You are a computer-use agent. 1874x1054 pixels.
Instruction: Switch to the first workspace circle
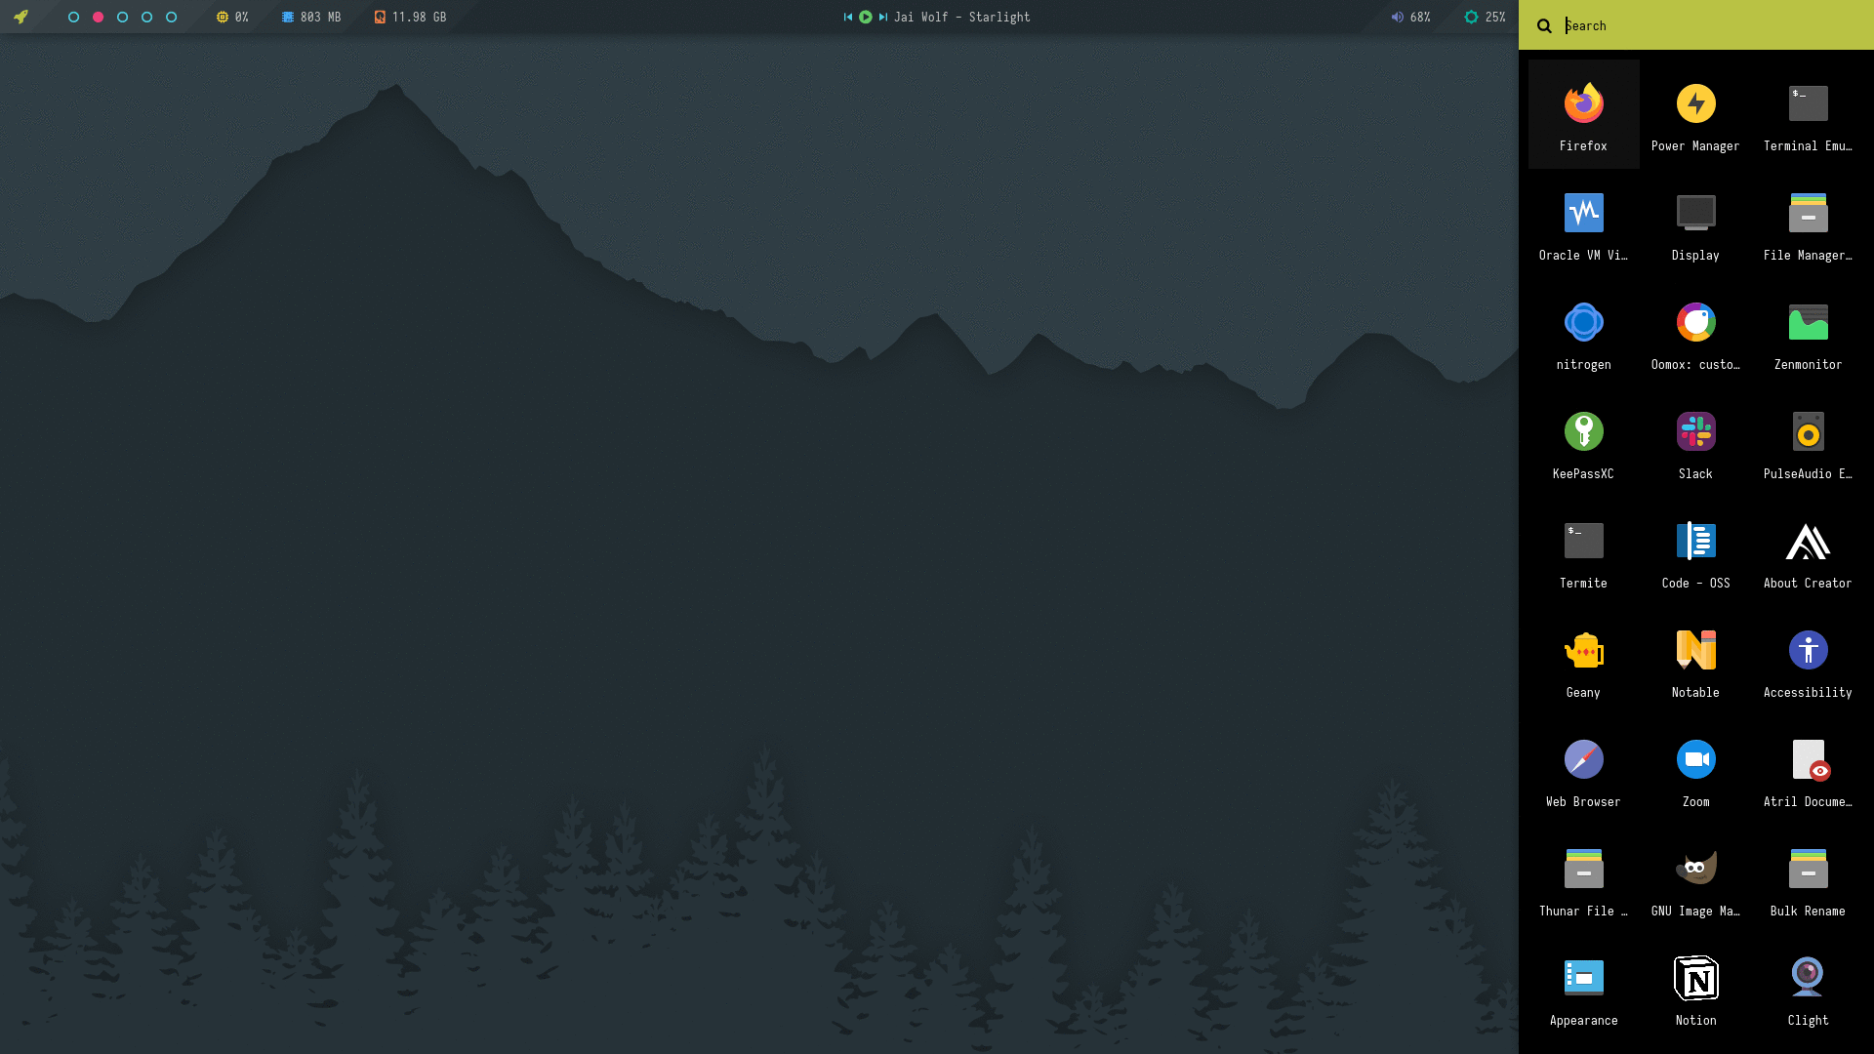tap(73, 17)
